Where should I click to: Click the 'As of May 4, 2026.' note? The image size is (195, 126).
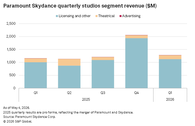[16, 108]
